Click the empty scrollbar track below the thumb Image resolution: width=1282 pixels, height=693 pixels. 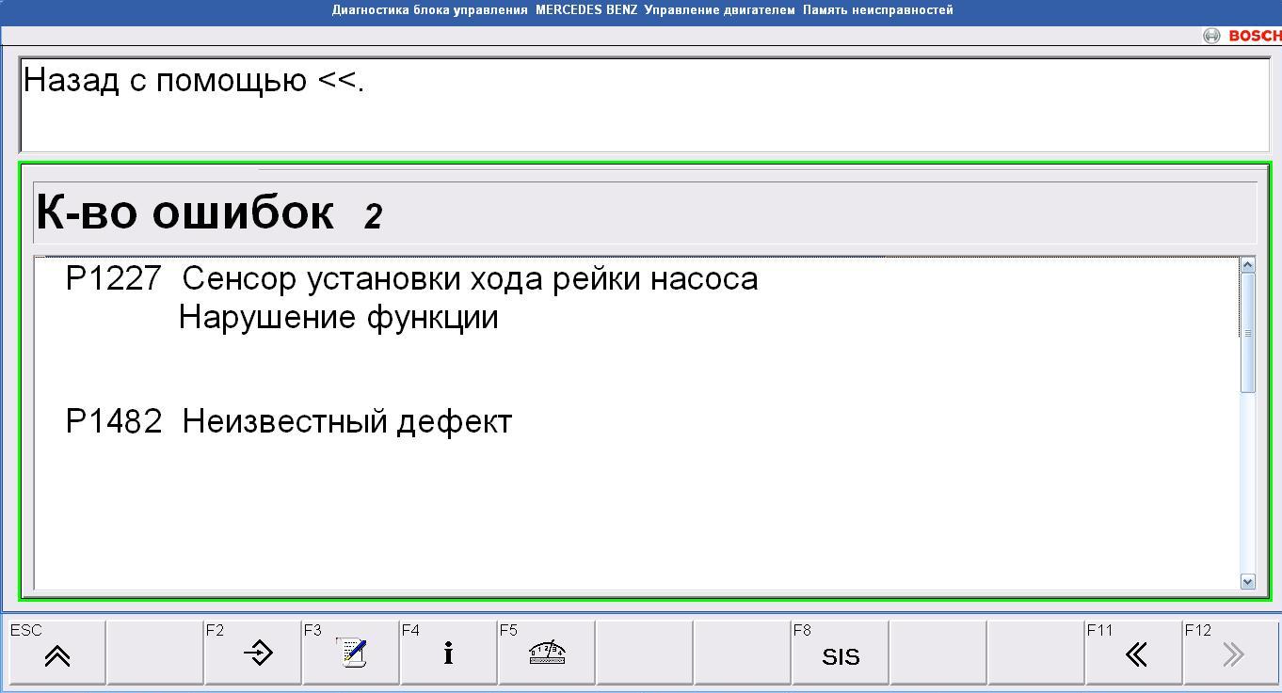(x=1248, y=480)
